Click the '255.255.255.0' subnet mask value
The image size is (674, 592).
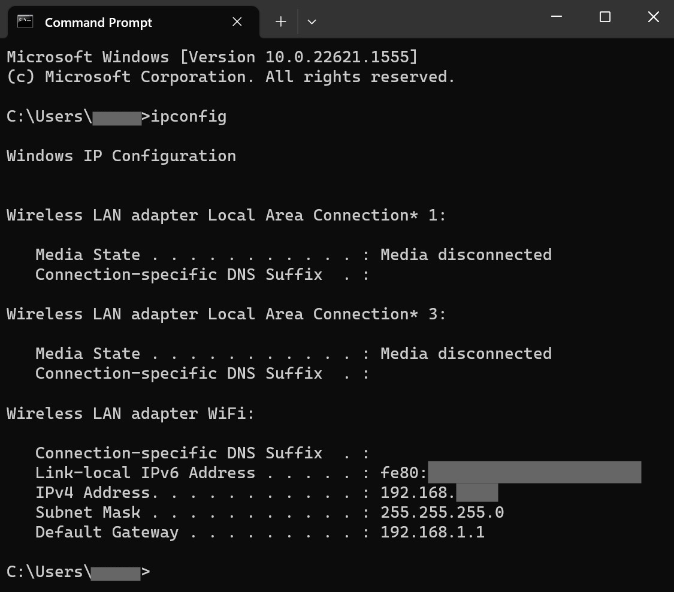click(x=442, y=512)
